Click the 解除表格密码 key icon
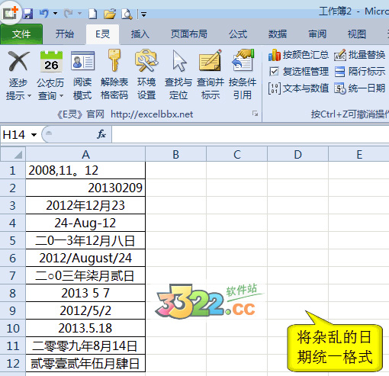389x376 pixels. point(114,60)
